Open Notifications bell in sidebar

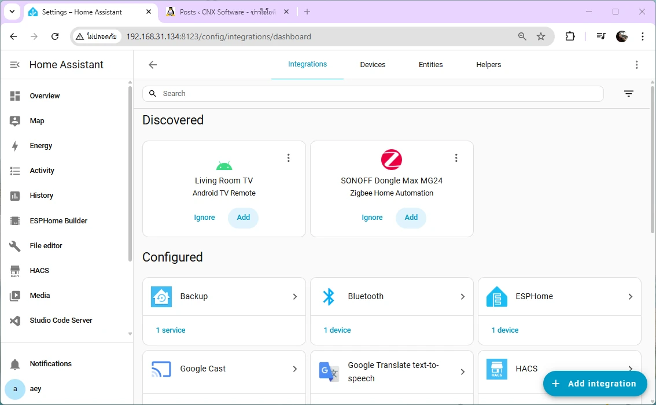click(x=15, y=364)
